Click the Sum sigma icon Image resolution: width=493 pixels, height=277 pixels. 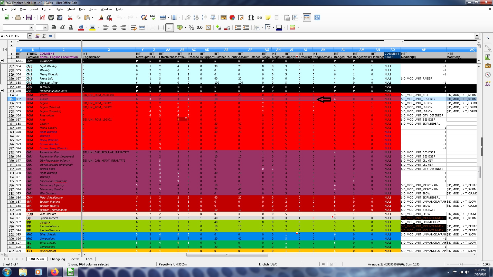coord(44,36)
